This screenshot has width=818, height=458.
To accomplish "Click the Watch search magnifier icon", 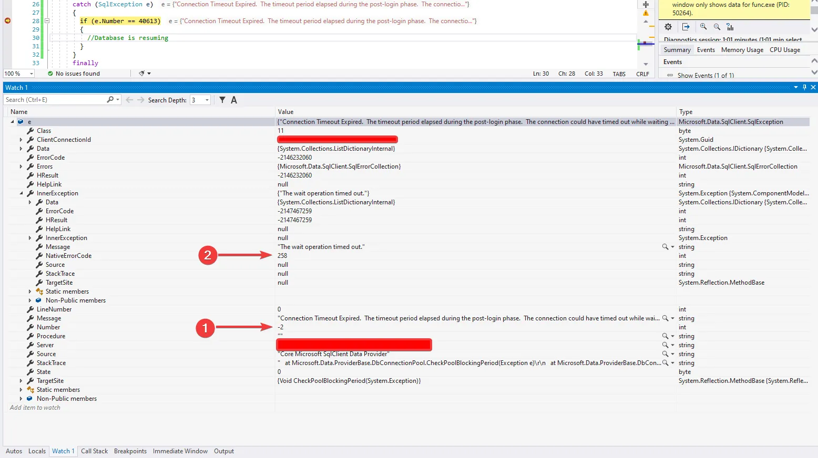I will click(110, 100).
